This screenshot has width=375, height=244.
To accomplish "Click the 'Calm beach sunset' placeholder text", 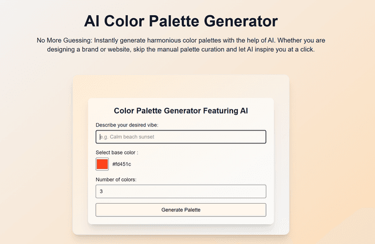I will [132, 137].
